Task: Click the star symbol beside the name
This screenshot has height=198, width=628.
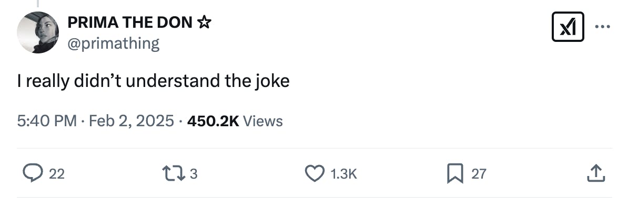Action: [204, 23]
